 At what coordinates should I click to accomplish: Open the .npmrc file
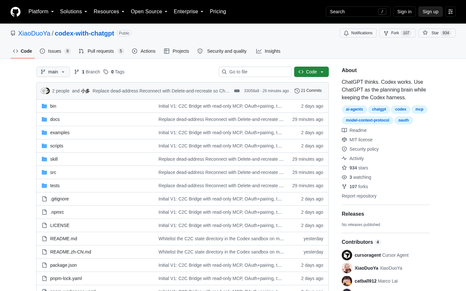tap(57, 212)
